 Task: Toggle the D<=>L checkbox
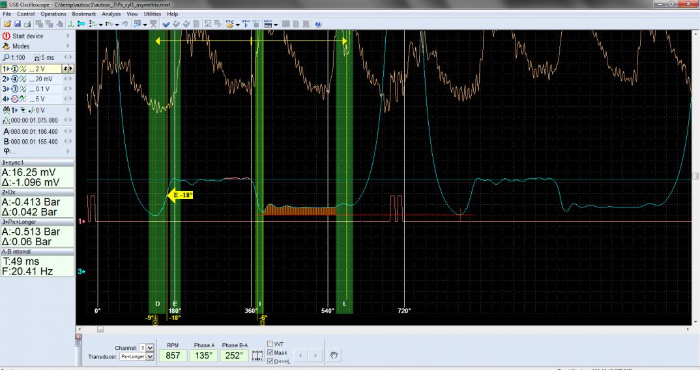270,361
